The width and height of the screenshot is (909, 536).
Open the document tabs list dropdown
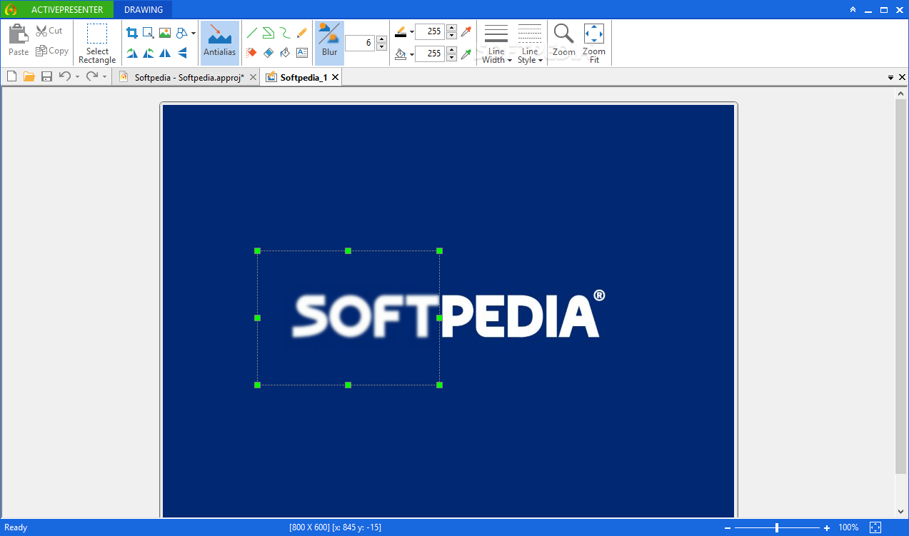coord(890,77)
